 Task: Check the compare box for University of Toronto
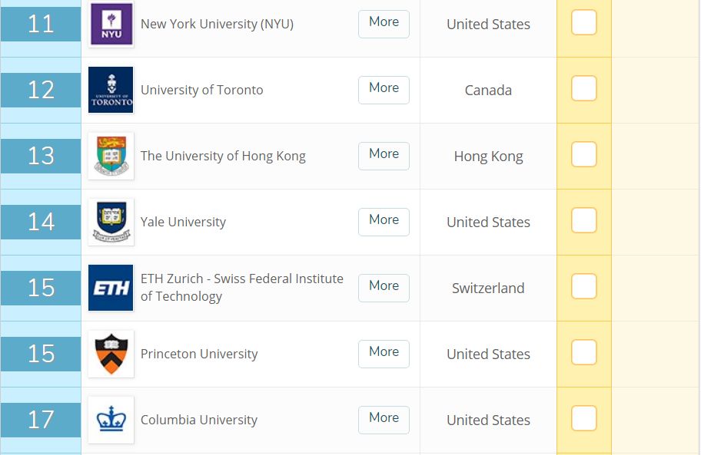[x=584, y=88]
